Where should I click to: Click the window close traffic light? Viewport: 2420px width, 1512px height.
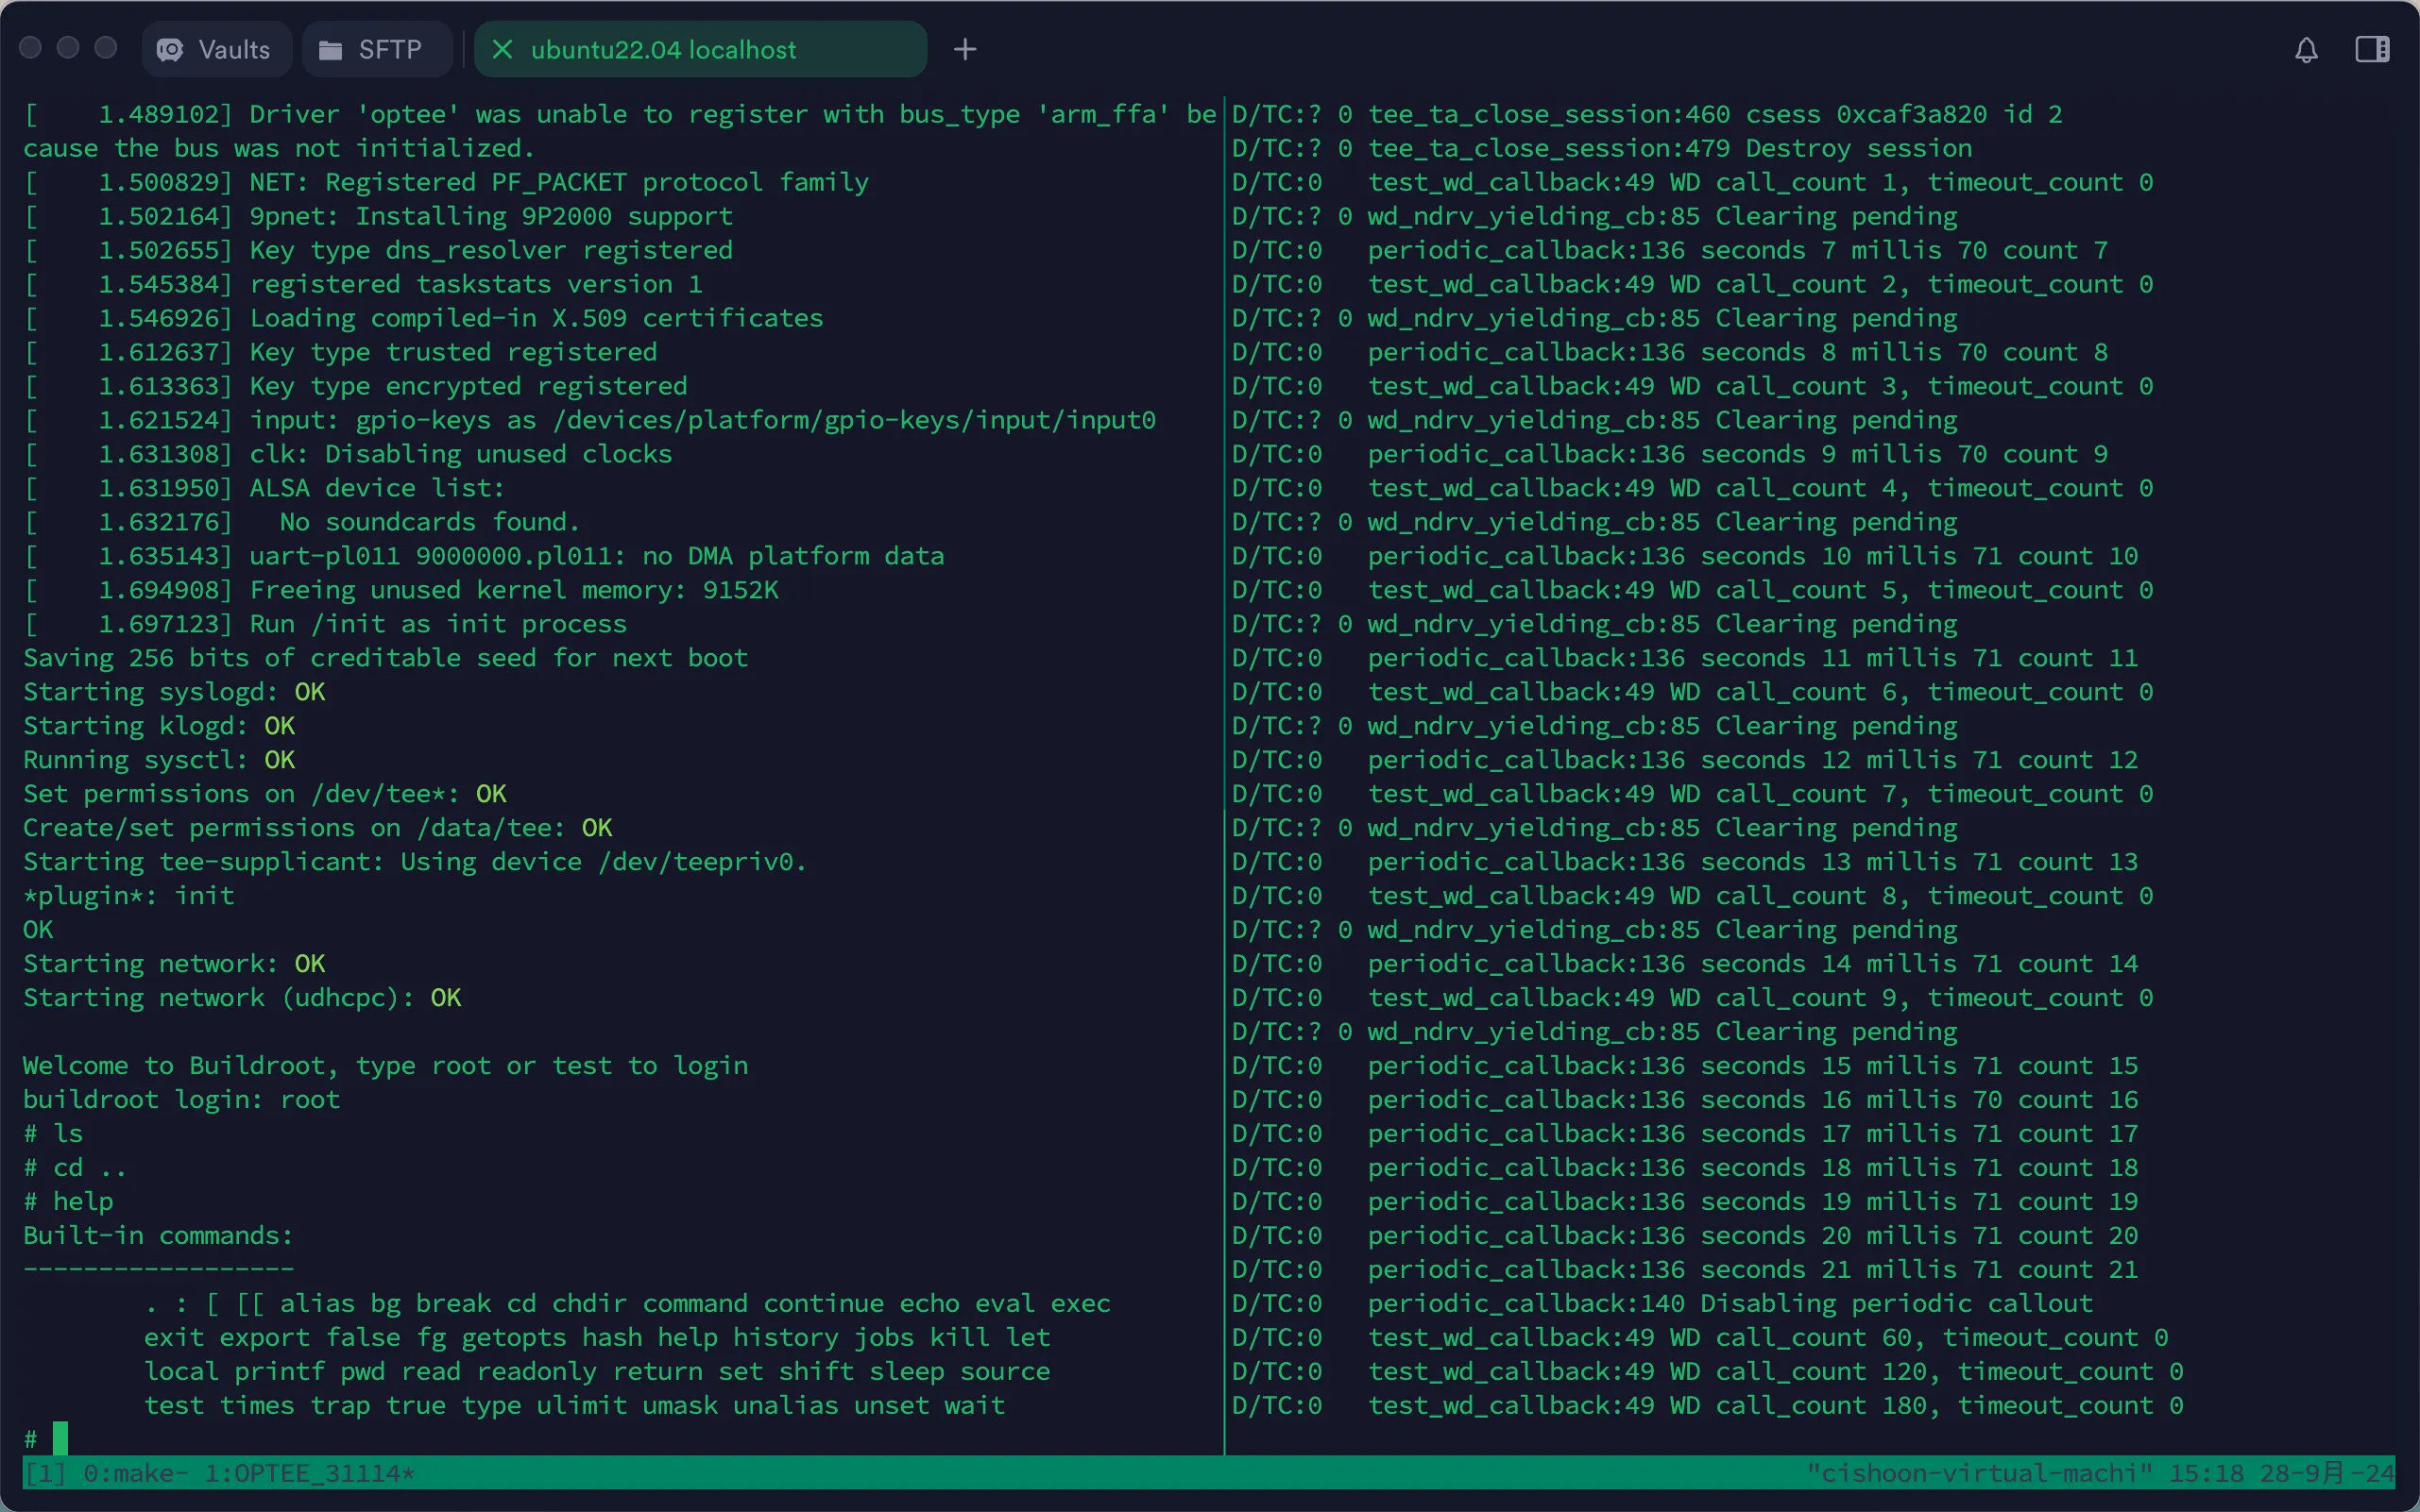[30, 48]
